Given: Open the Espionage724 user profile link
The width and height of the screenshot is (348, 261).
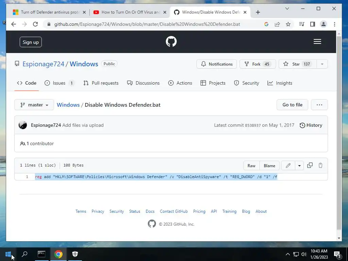Looking at the screenshot, I should point(43,64).
